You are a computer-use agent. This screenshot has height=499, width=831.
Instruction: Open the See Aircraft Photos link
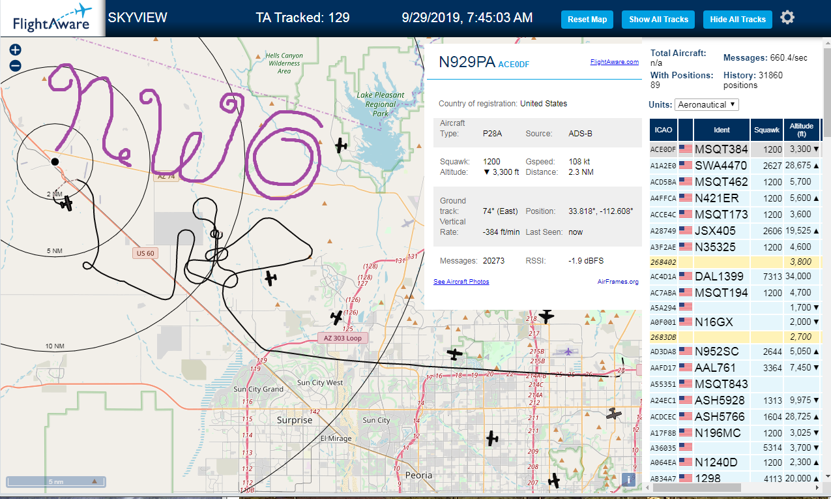click(x=461, y=282)
